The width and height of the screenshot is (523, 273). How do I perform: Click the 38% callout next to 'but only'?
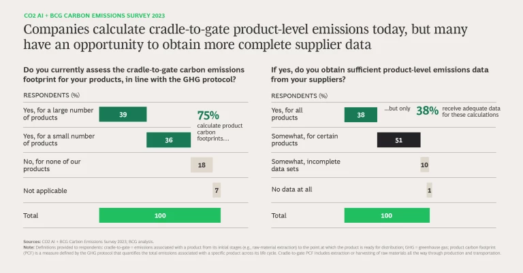(427, 111)
